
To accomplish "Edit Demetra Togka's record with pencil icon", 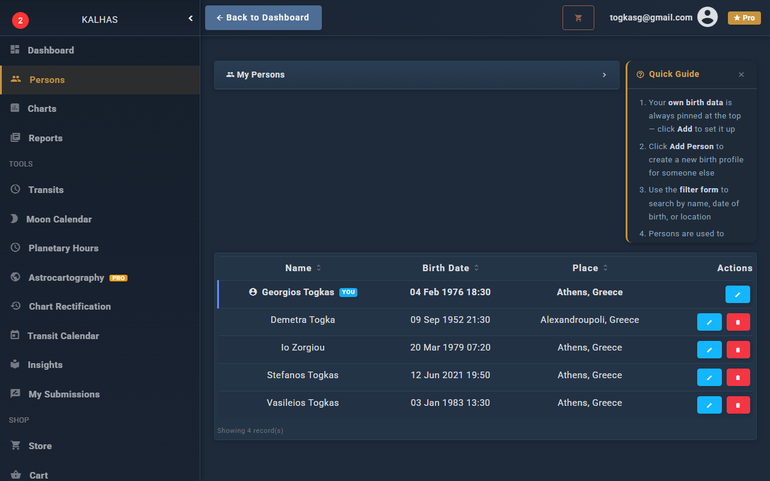I will (709, 322).
